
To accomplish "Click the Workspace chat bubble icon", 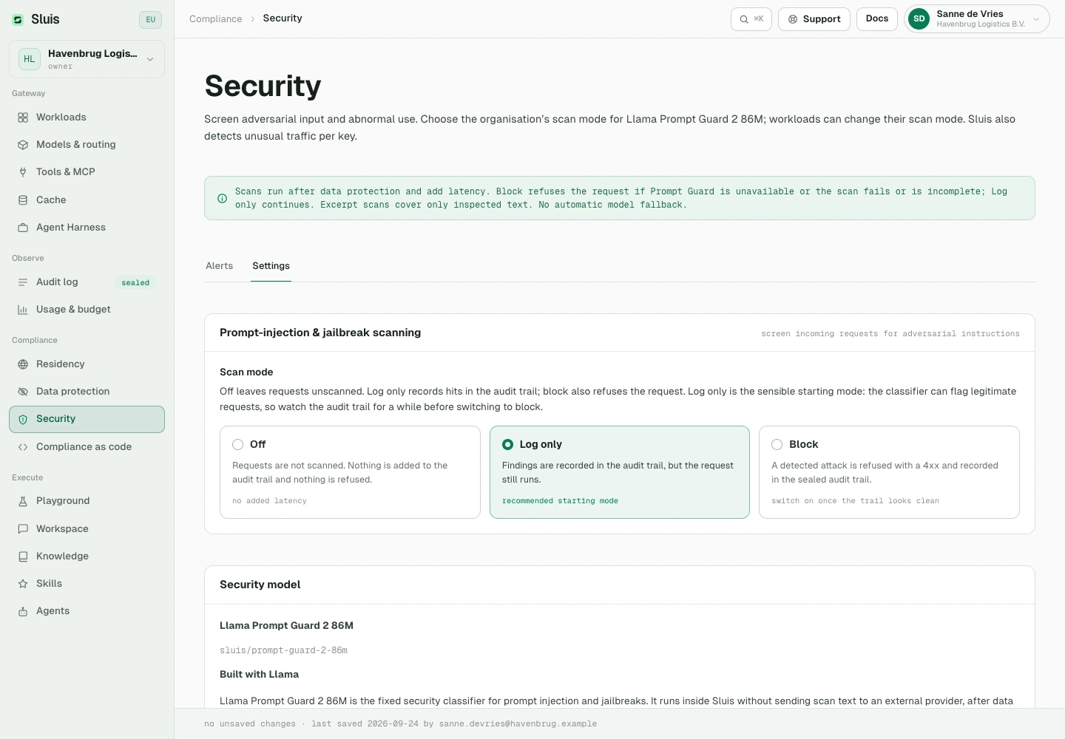I will tap(23, 529).
